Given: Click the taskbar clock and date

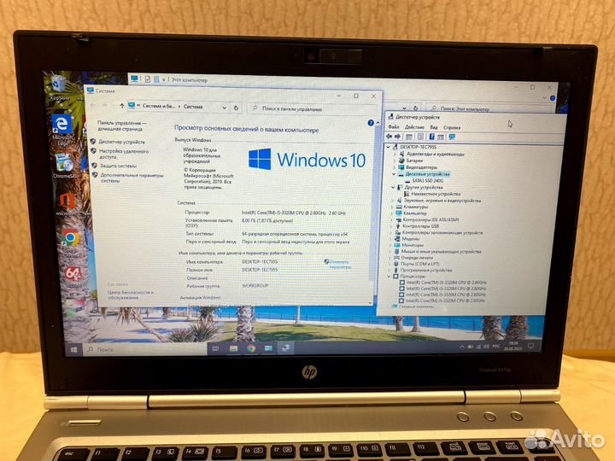Looking at the screenshot, I should tap(513, 346).
